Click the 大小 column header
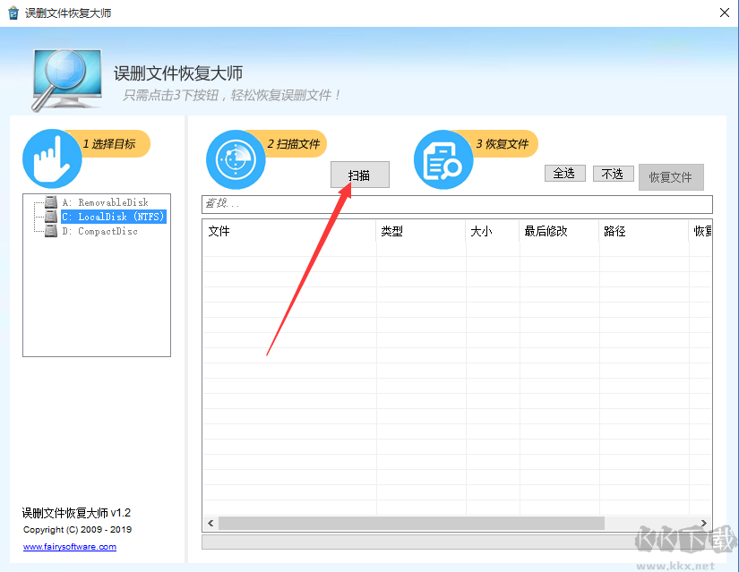The width and height of the screenshot is (739, 572). pyautogui.click(x=481, y=231)
